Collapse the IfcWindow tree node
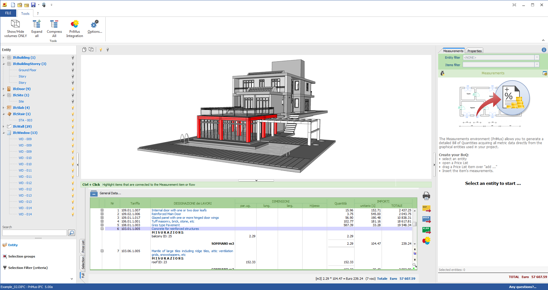Image resolution: width=548 pixels, height=290 pixels. tap(3, 133)
